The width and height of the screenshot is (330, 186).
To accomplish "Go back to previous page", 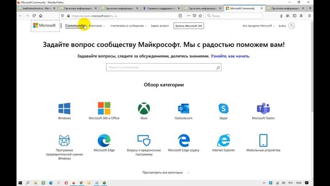I will pyautogui.click(x=21, y=16).
